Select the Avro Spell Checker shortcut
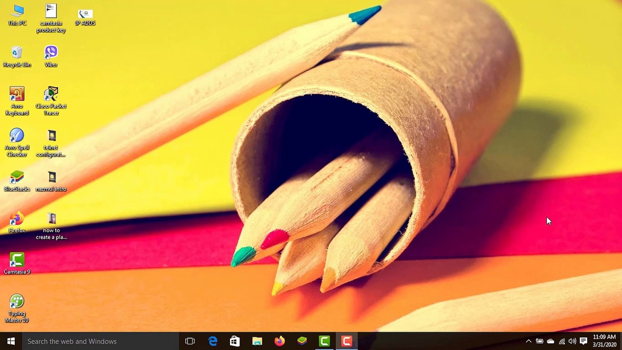Image resolution: width=622 pixels, height=350 pixels. (17, 135)
